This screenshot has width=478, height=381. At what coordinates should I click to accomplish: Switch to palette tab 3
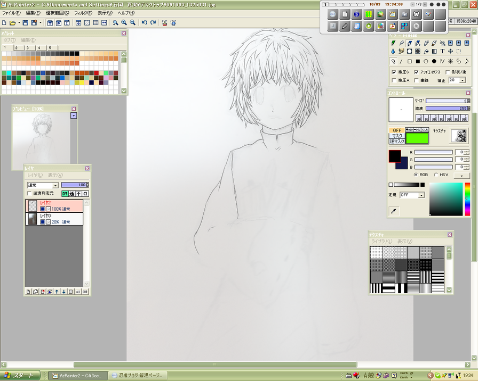click(x=28, y=48)
